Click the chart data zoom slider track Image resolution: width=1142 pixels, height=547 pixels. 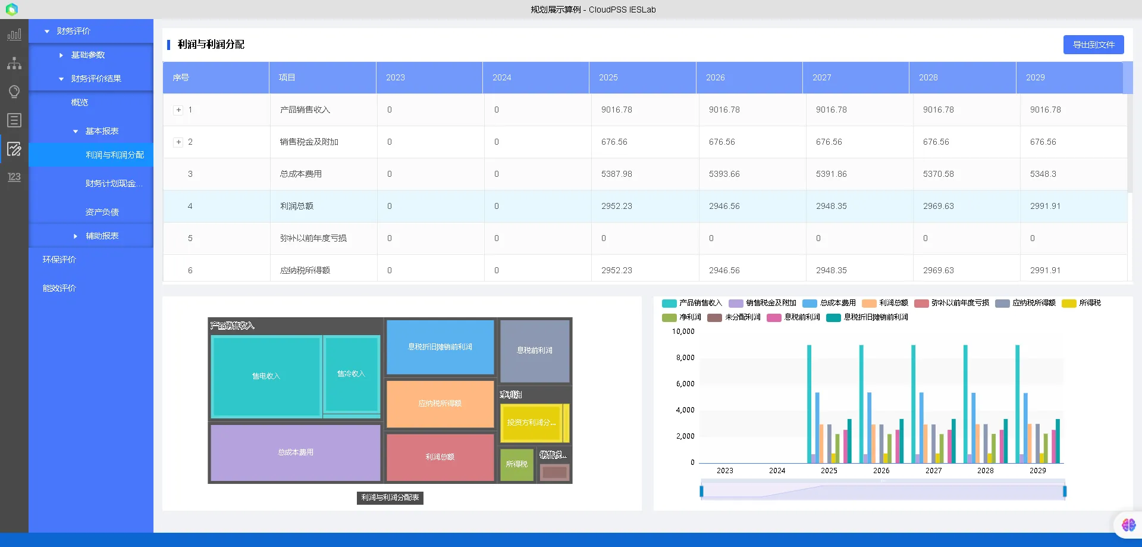click(x=883, y=492)
